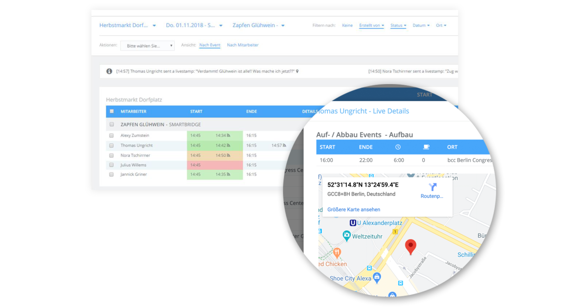This screenshot has height=307, width=587.
Task: Open the Do. 01.11.2018 date dropdown
Action: (x=194, y=25)
